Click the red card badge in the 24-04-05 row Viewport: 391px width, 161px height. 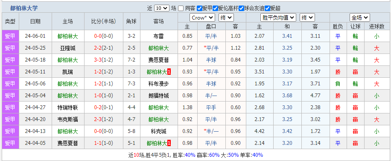point(169,143)
